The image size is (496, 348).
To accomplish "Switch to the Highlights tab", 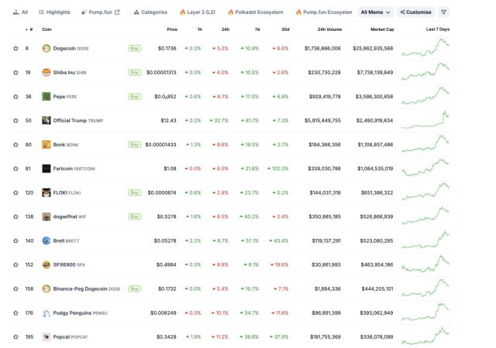I will 54,12.
